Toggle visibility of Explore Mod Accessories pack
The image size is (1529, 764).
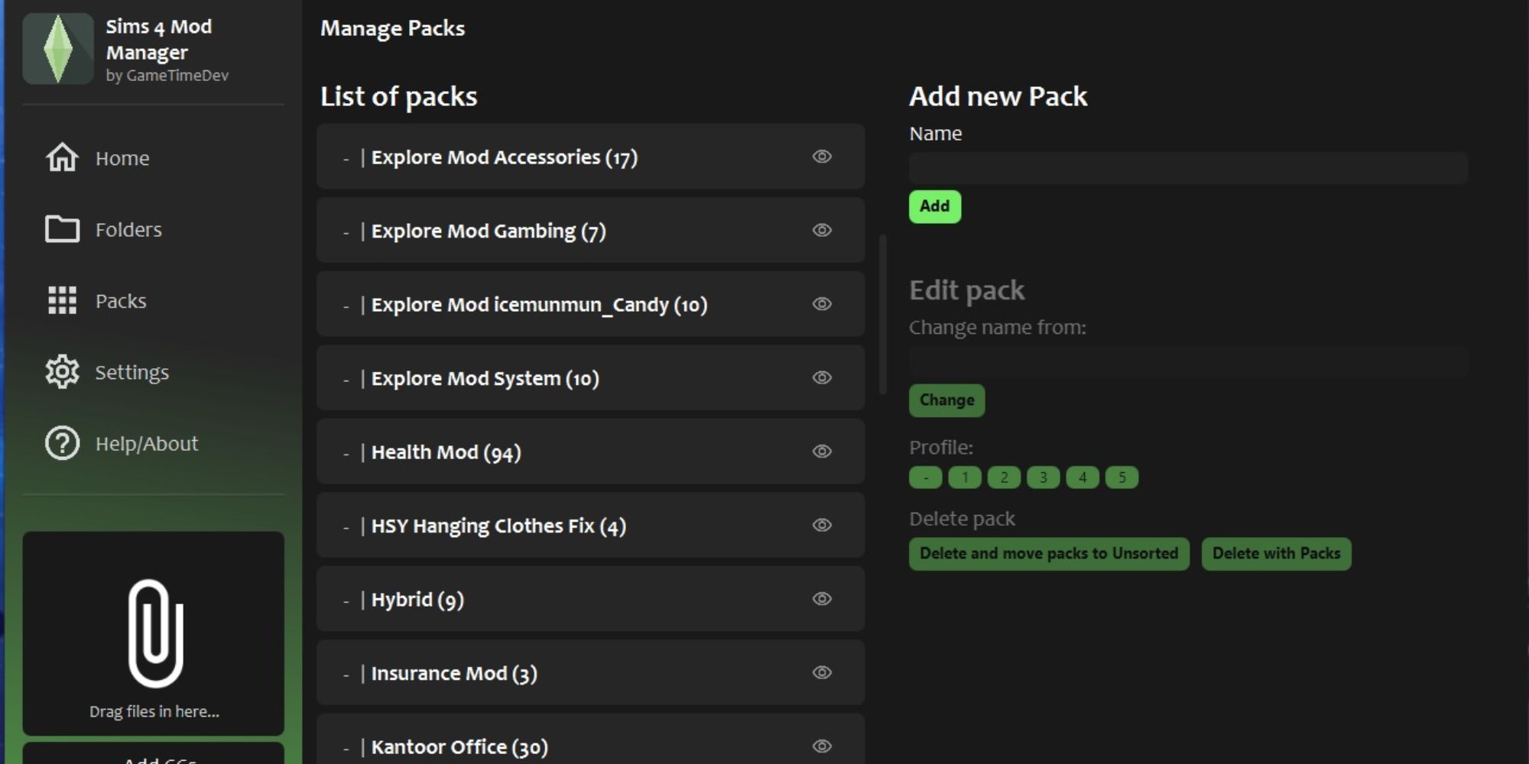pos(822,157)
